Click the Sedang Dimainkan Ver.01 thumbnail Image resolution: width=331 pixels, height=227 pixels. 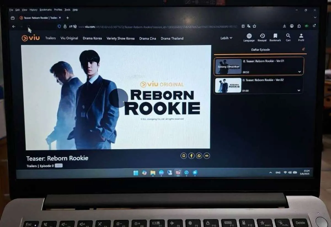pyautogui.click(x=228, y=67)
